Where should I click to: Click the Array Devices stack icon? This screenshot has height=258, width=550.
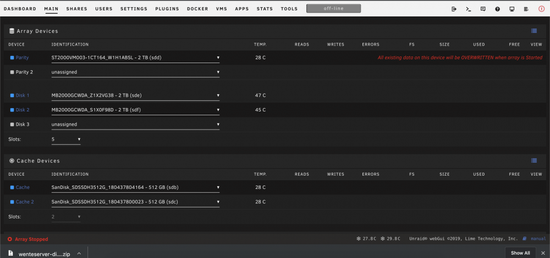12,31
